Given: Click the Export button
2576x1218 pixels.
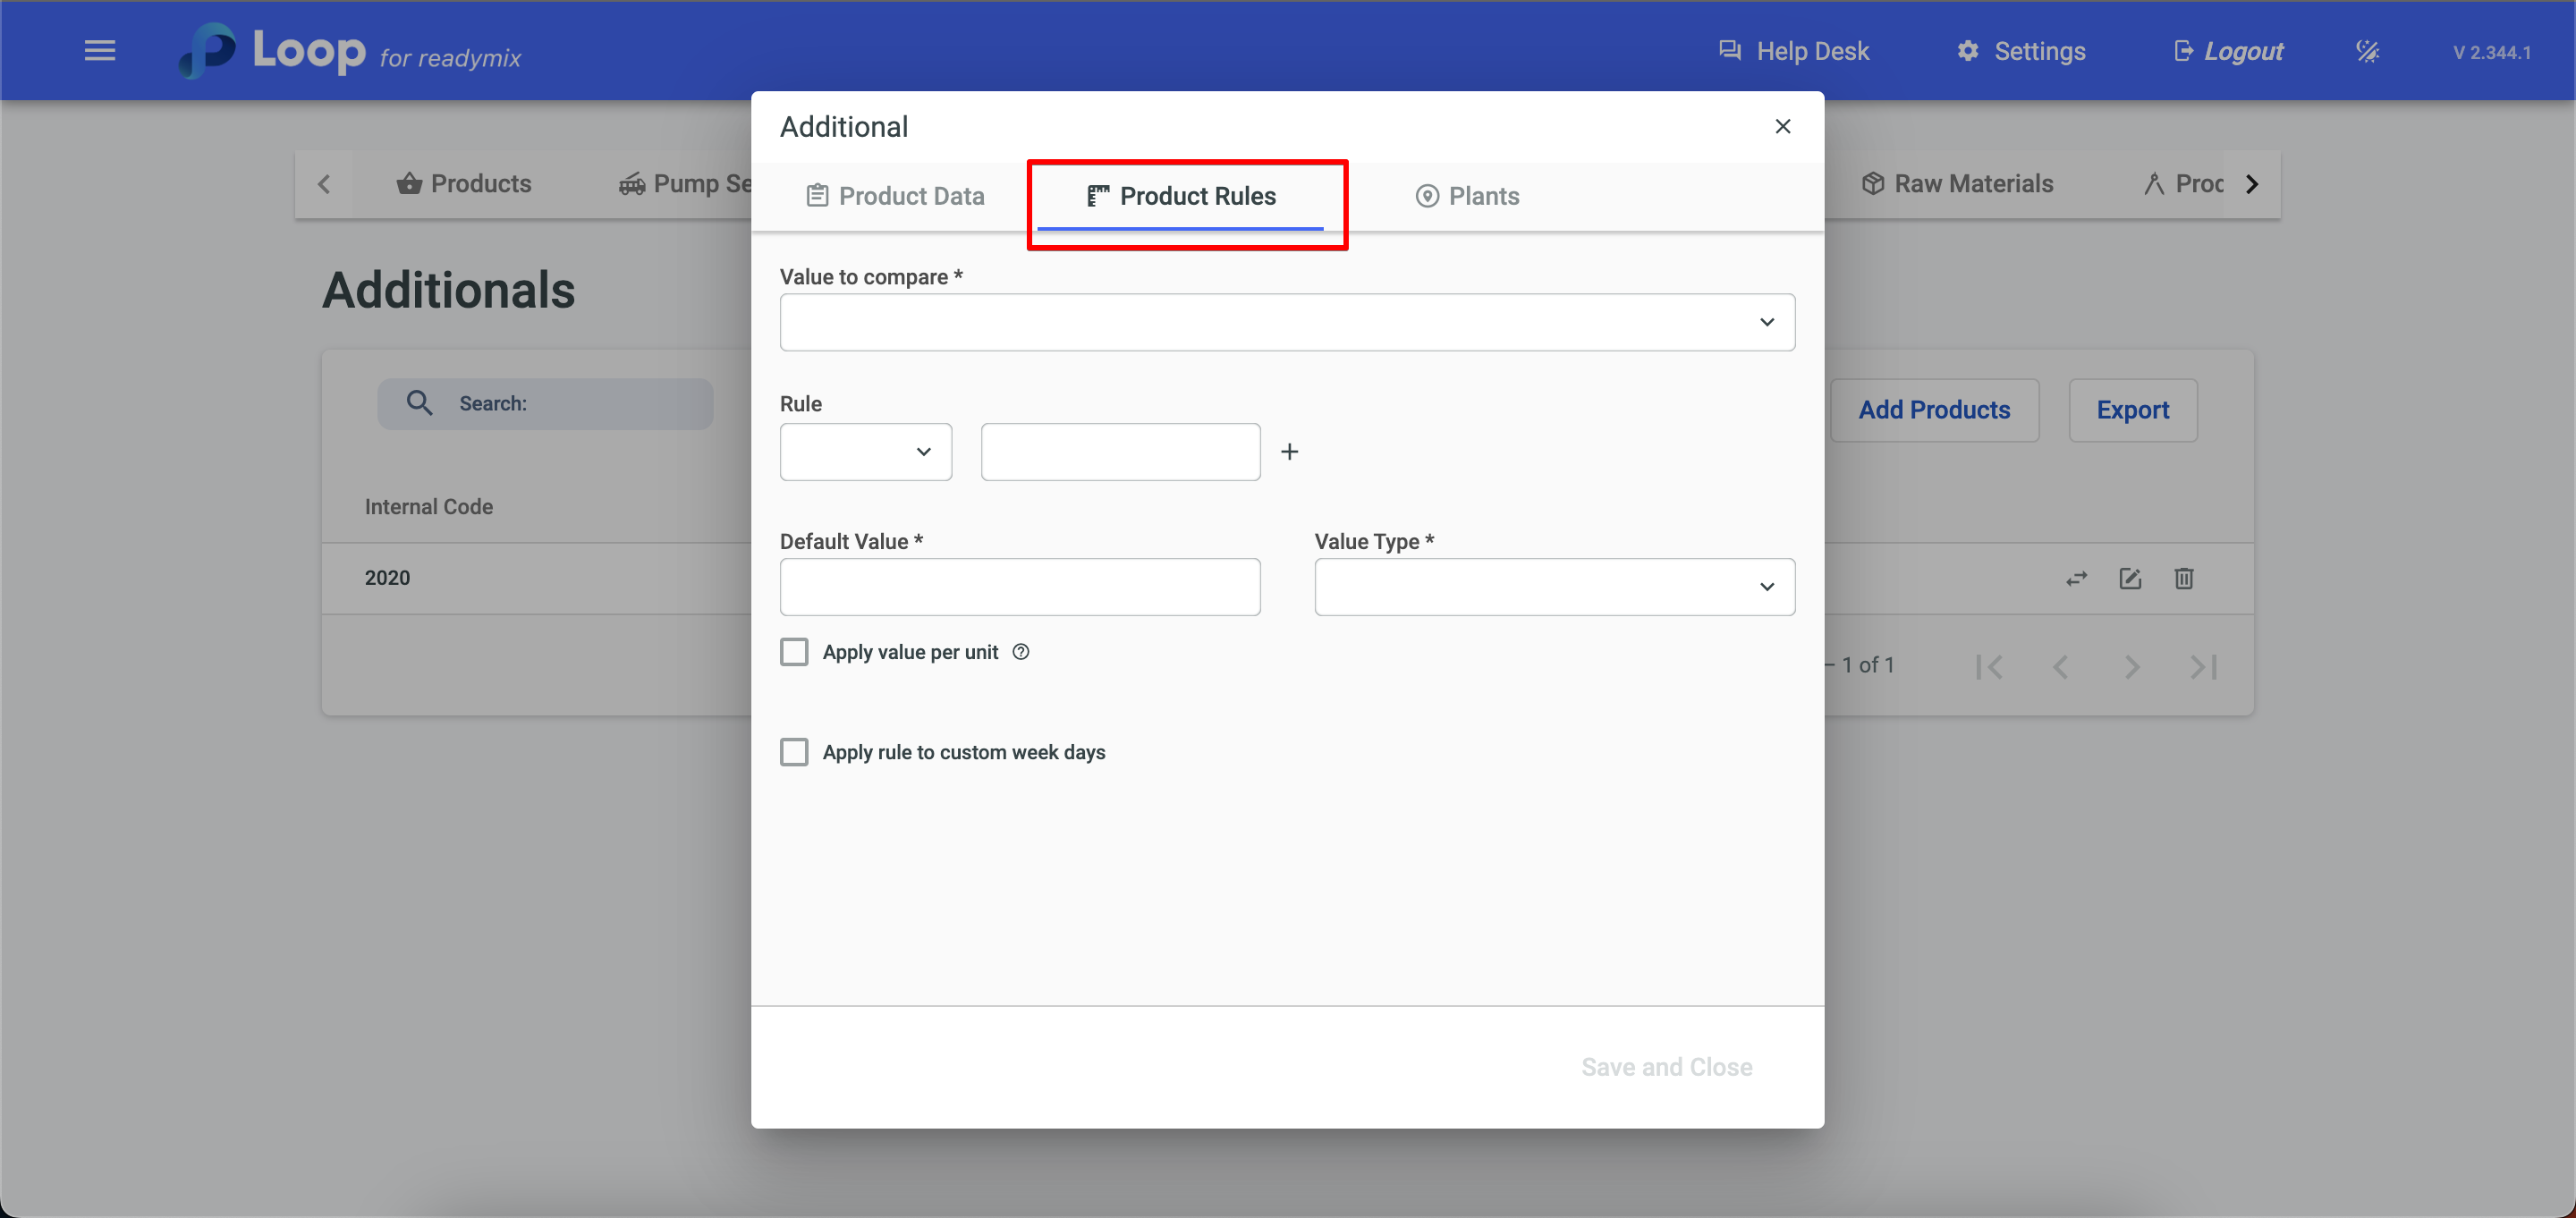Looking at the screenshot, I should tap(2132, 410).
